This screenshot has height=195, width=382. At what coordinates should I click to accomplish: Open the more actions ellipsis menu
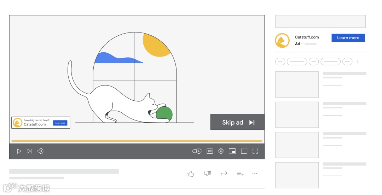[255, 173]
